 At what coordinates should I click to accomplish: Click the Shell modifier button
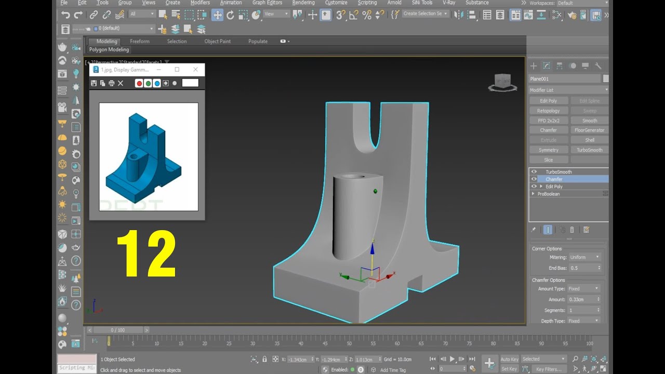590,140
